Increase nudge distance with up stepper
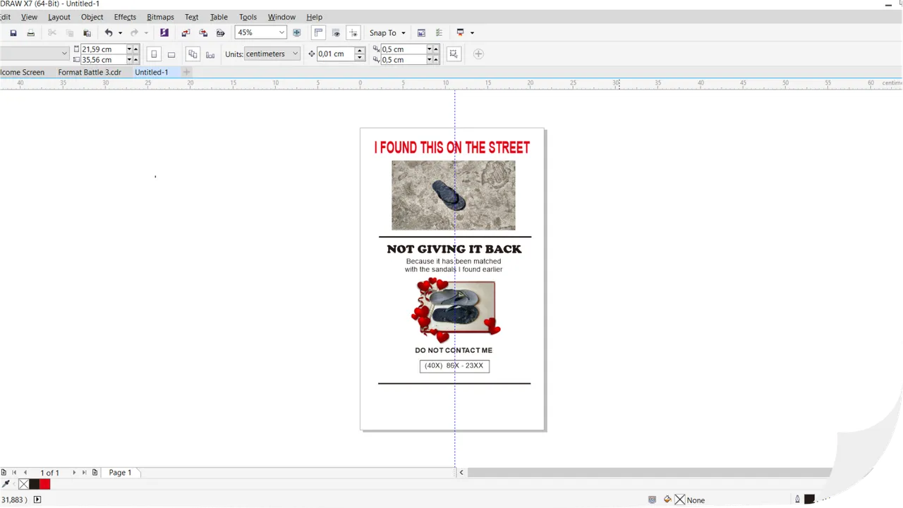This screenshot has height=508, width=903. click(x=360, y=51)
